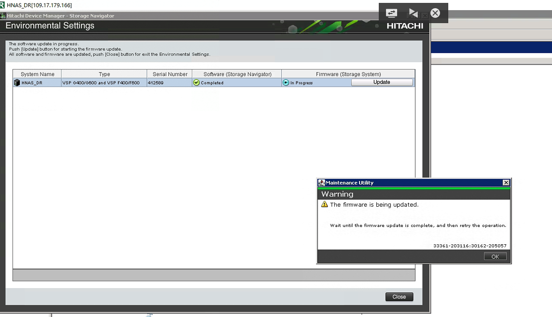Click the HNAS_DR[109.17.179.166] session title

pyautogui.click(x=40, y=5)
